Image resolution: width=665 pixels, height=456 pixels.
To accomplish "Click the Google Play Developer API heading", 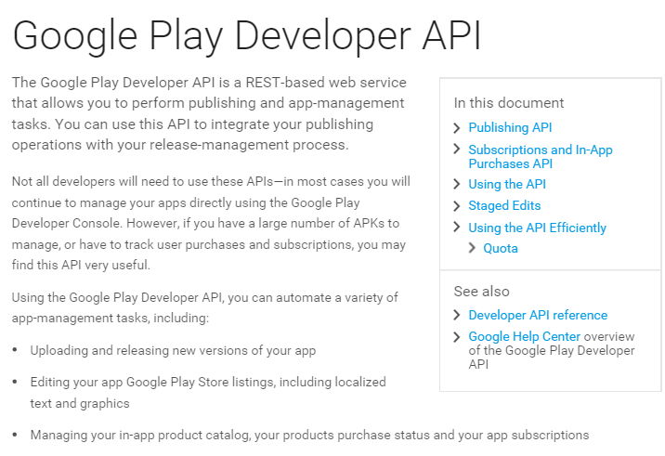I will (247, 36).
